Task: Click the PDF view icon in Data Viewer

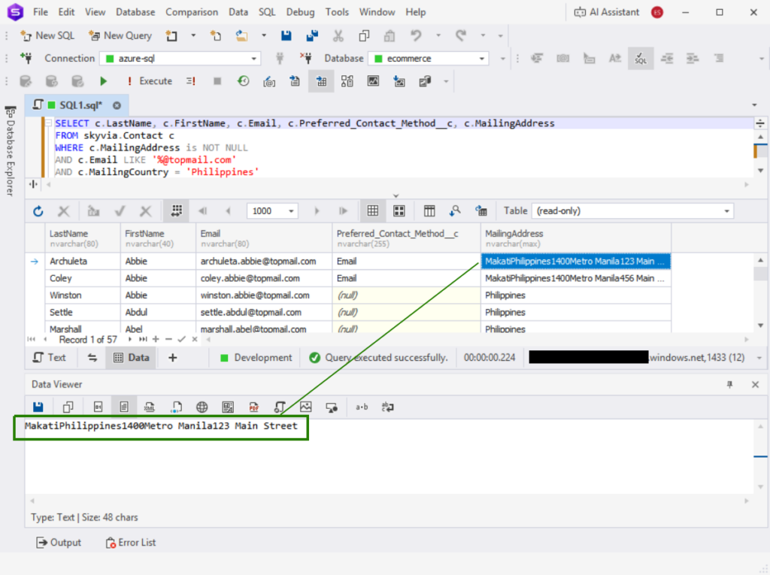Action: pos(254,407)
